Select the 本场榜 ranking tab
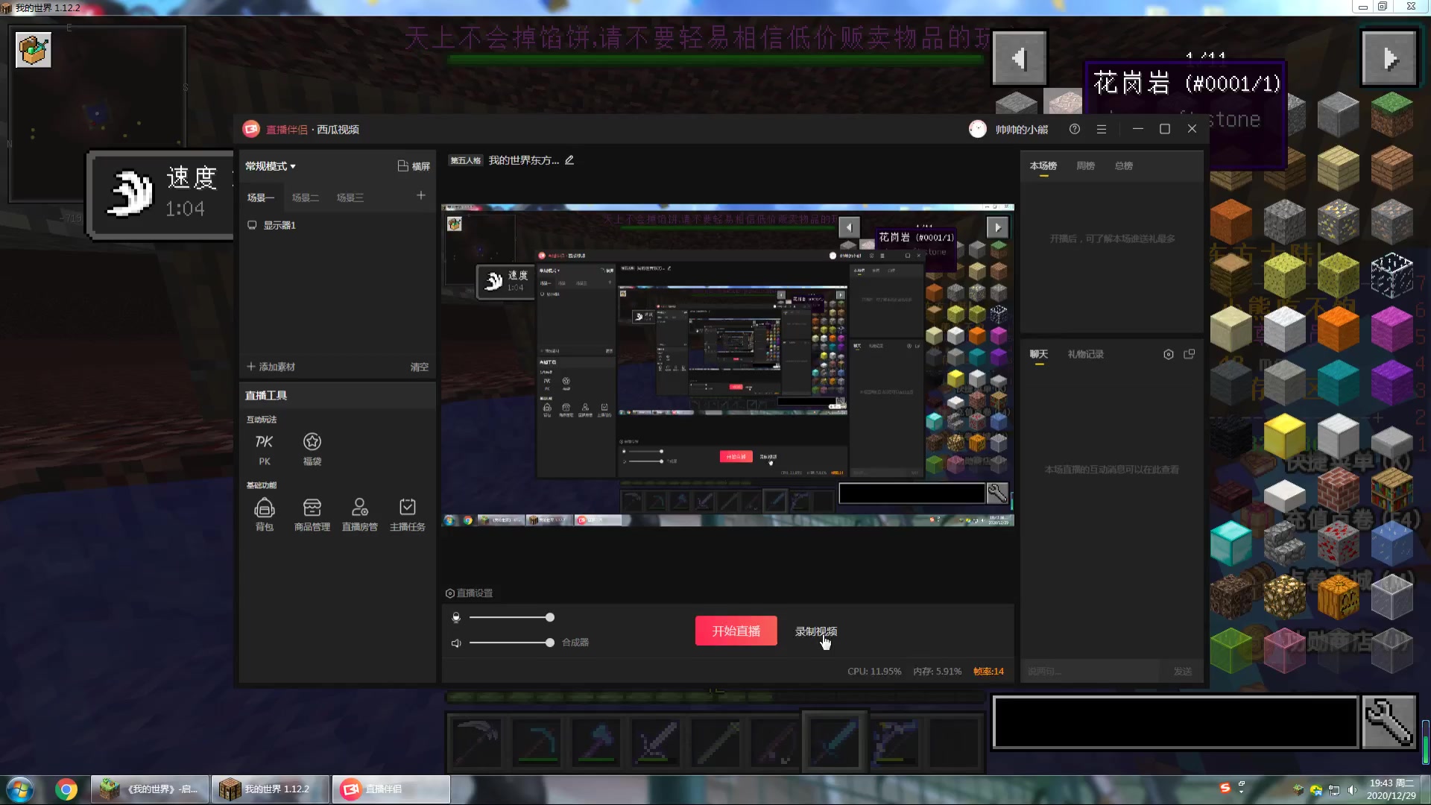The height and width of the screenshot is (805, 1431). [1043, 165]
